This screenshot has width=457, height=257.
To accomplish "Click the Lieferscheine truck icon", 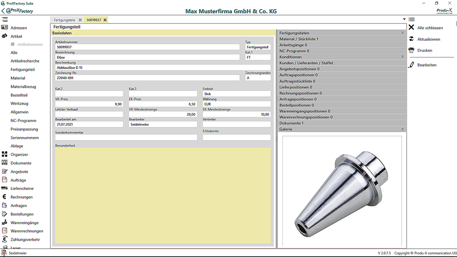I will (x=5, y=188).
